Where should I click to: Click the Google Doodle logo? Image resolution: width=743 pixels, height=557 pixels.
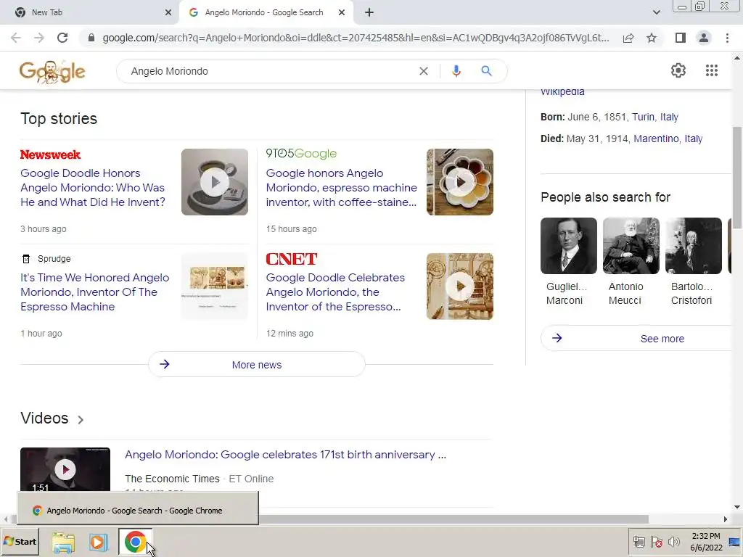point(52,72)
